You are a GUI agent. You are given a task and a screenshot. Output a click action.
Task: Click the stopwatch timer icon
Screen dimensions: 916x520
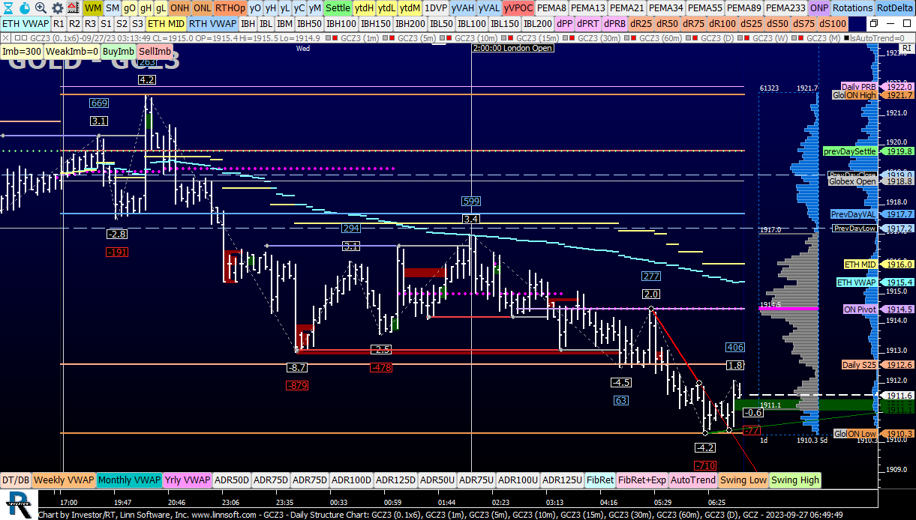[25, 7]
